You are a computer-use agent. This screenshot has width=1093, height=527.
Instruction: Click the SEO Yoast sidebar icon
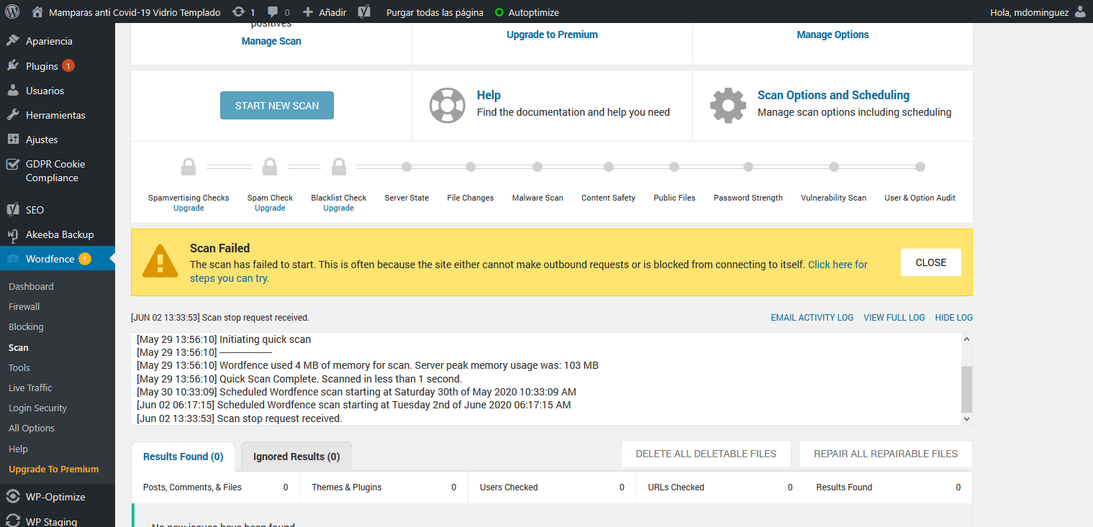point(13,210)
